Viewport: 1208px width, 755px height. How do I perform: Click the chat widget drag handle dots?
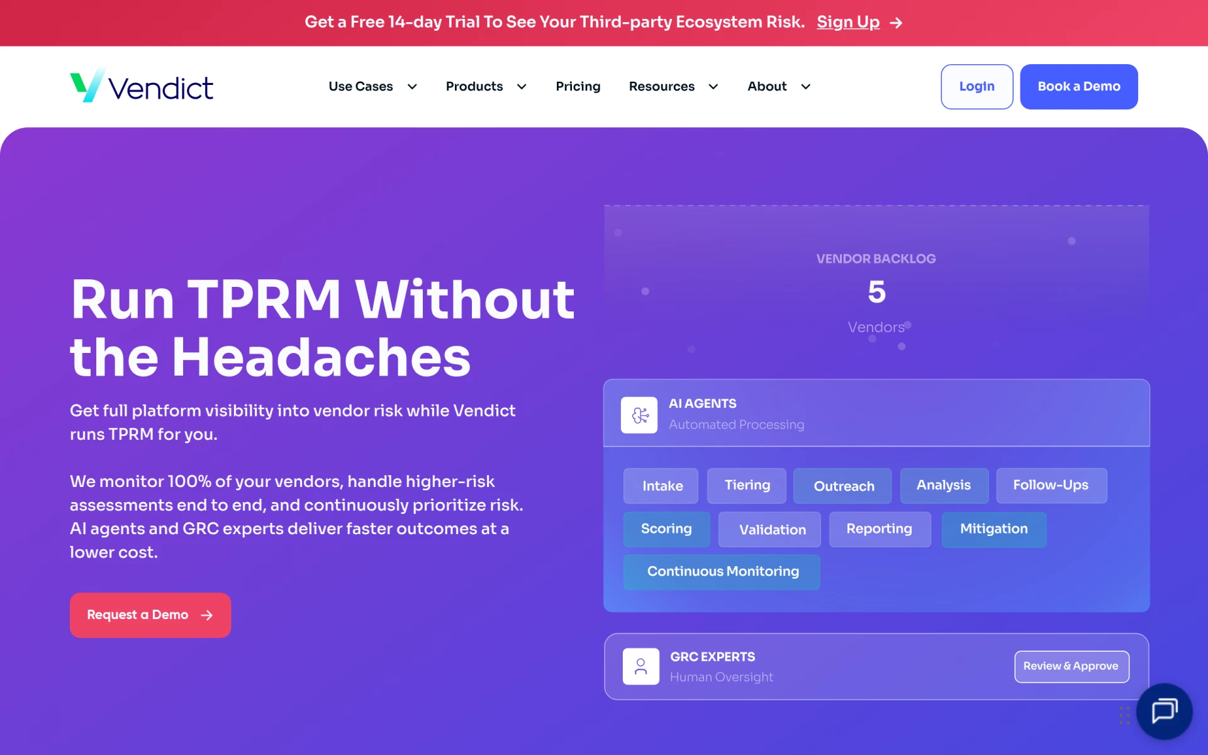click(x=1124, y=715)
